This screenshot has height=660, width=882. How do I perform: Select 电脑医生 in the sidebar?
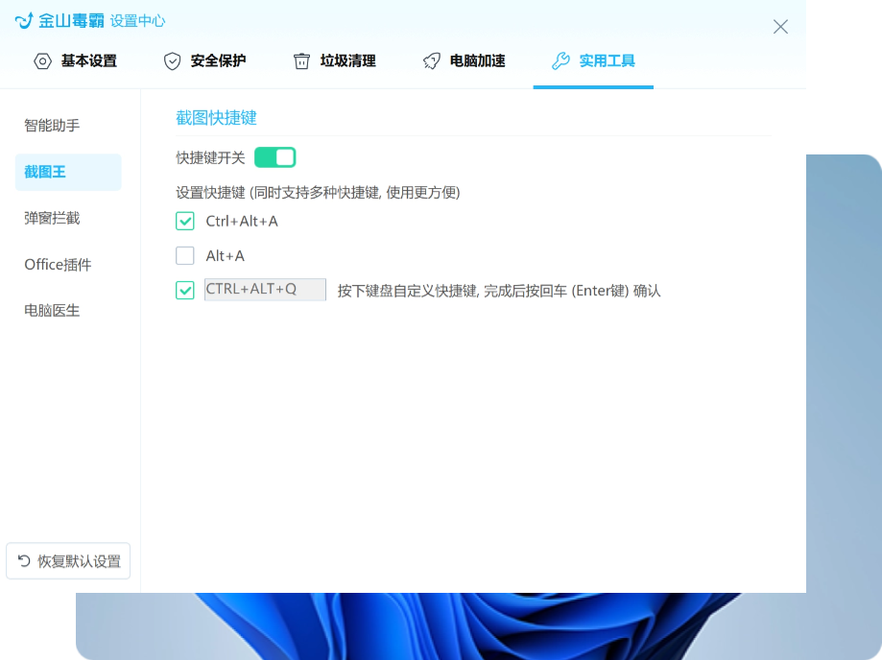click(52, 311)
